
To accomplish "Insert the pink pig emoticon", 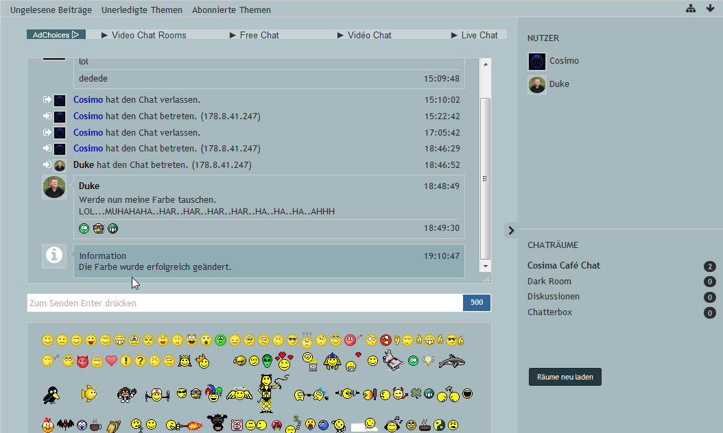I will [237, 425].
